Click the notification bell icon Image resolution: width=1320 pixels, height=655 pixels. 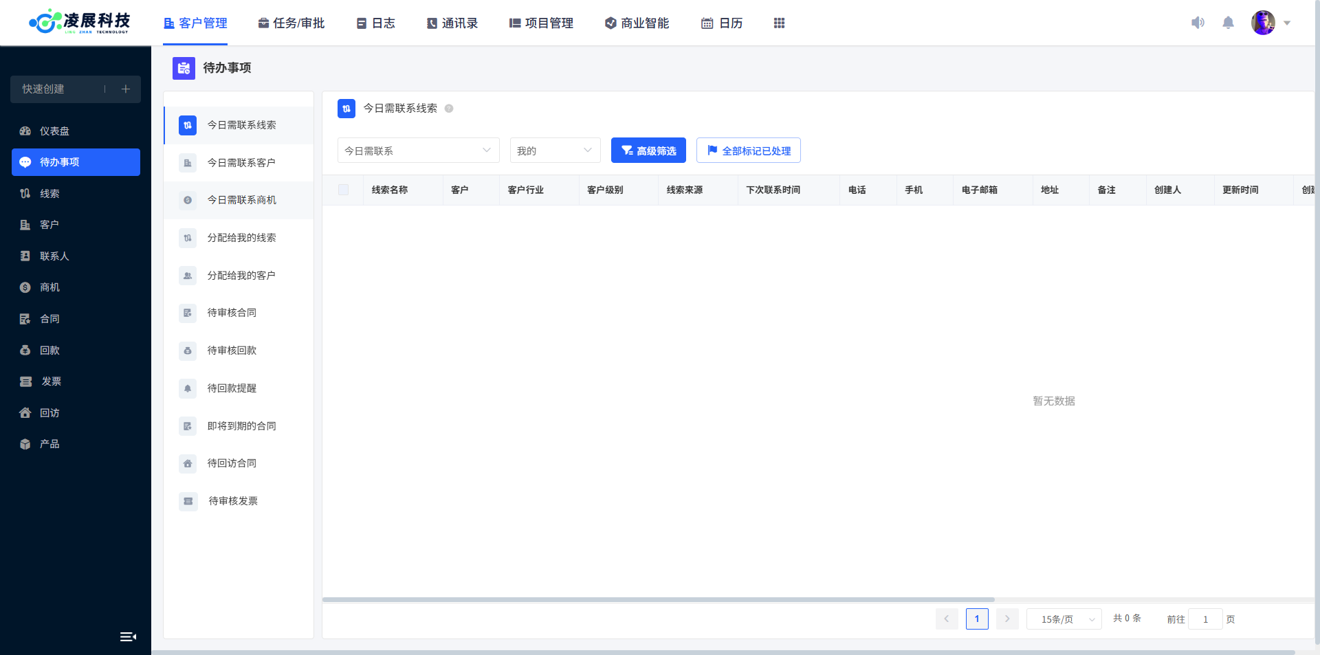point(1228,23)
